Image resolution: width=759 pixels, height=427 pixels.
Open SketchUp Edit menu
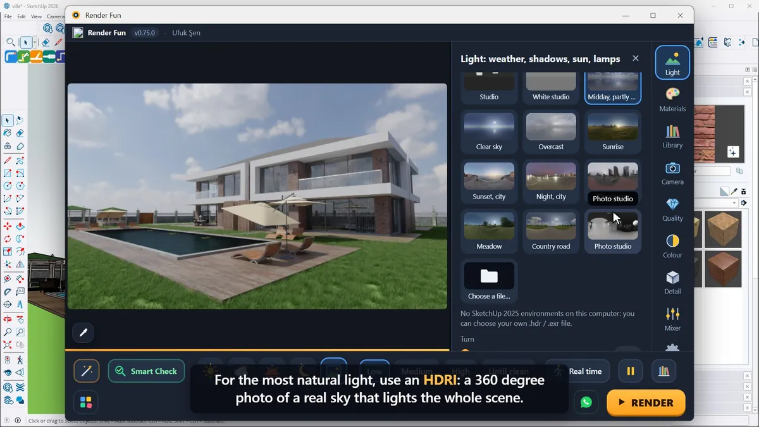click(22, 16)
